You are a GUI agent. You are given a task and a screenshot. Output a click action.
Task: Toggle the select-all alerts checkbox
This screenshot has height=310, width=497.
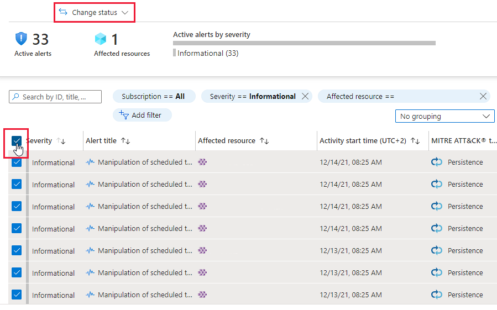click(17, 141)
